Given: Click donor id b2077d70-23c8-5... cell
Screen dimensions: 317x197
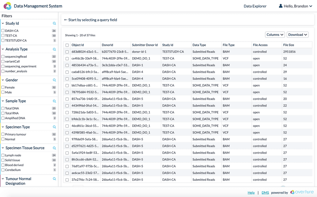Looking at the screenshot, I should (115, 52).
